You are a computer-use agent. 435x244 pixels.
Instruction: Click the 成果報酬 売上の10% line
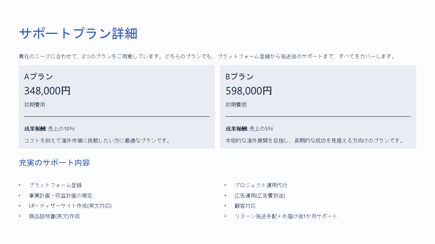(49, 129)
